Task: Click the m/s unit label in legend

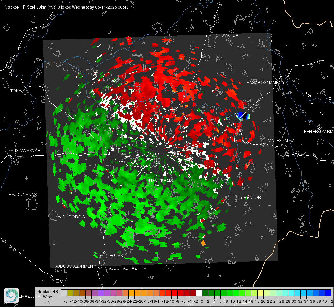Action: click(x=47, y=303)
